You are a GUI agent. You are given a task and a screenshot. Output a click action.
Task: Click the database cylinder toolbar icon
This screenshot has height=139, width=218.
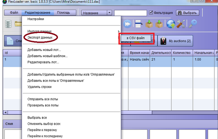pos(8,24)
